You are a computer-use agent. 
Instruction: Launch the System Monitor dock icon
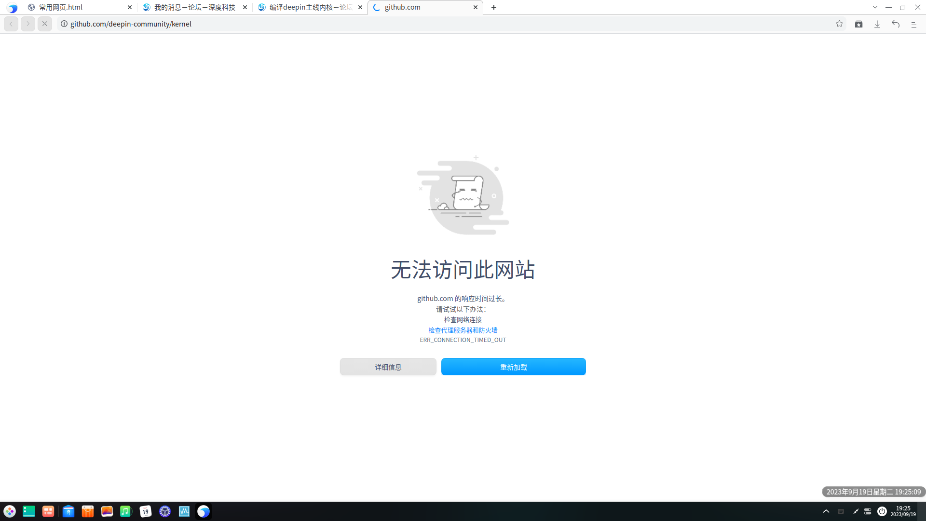click(x=184, y=511)
